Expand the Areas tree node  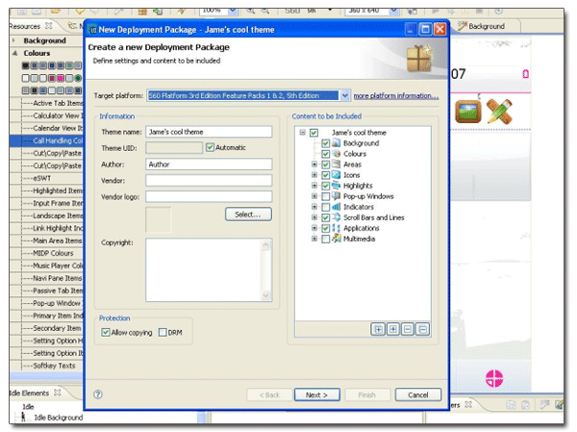tap(314, 165)
